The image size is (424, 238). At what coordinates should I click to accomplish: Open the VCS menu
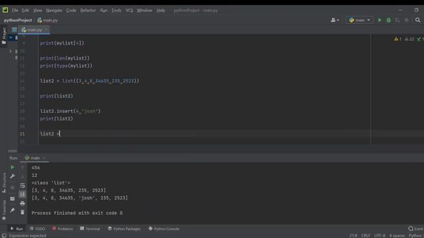click(x=129, y=11)
